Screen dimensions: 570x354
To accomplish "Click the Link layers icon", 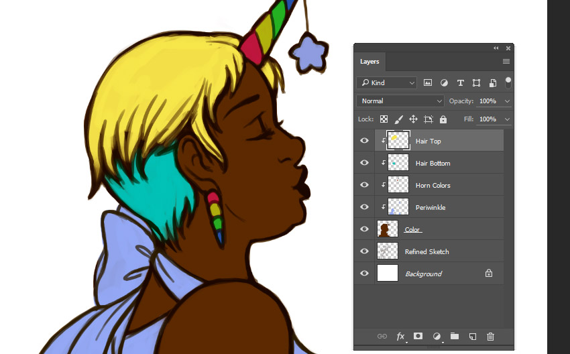I will coord(382,336).
